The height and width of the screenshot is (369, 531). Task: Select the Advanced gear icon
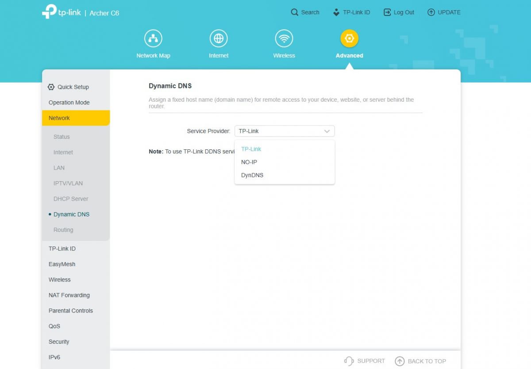[350, 38]
